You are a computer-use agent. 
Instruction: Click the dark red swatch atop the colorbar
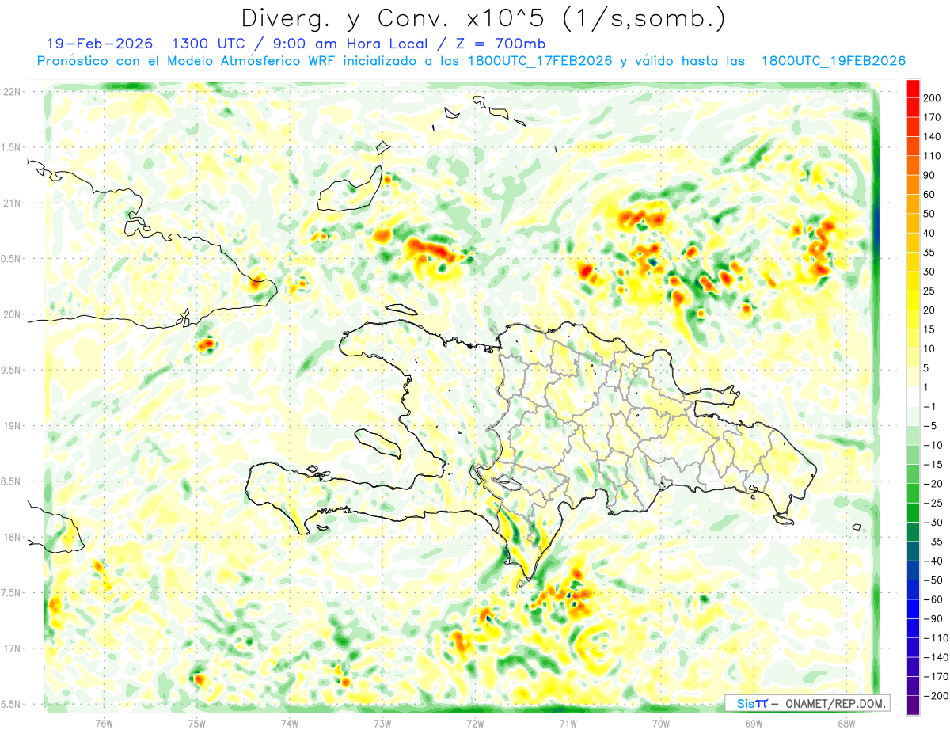[x=913, y=89]
